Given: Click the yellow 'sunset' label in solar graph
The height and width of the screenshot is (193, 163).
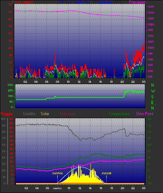Looking at the screenshot, I should [106, 173].
